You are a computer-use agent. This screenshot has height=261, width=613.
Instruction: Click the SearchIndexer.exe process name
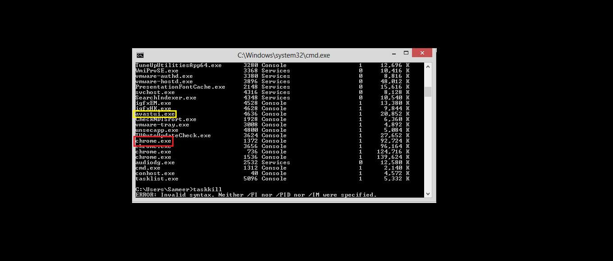click(x=166, y=98)
